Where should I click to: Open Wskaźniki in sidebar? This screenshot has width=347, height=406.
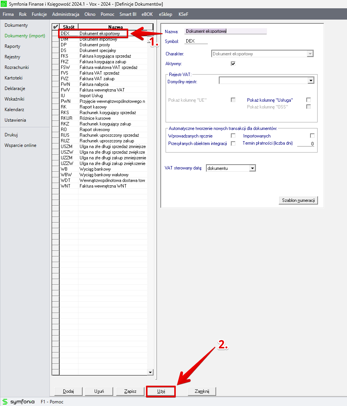click(14, 99)
